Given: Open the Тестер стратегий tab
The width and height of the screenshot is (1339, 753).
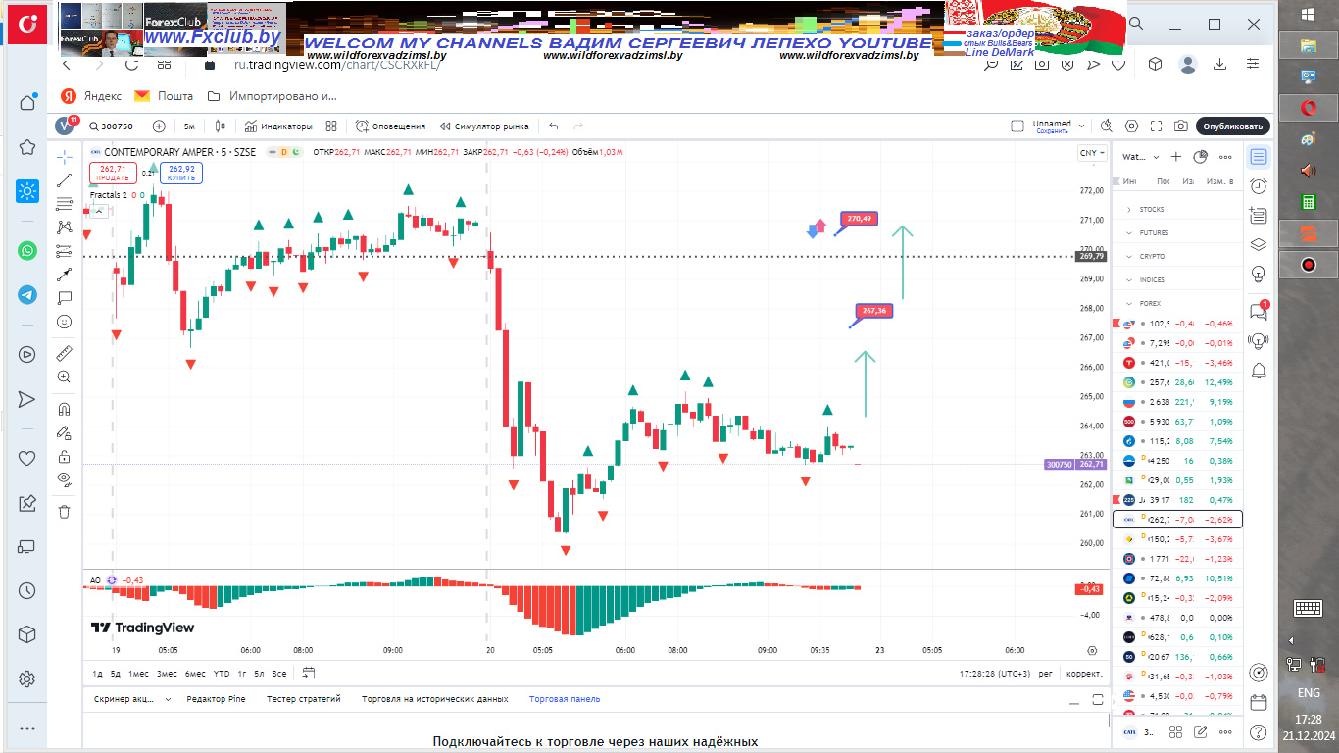Looking at the screenshot, I should tap(304, 699).
